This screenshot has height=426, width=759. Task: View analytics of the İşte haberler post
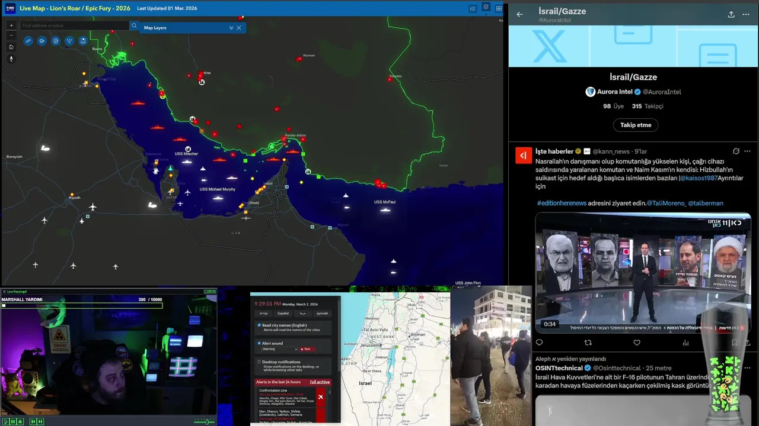685,343
